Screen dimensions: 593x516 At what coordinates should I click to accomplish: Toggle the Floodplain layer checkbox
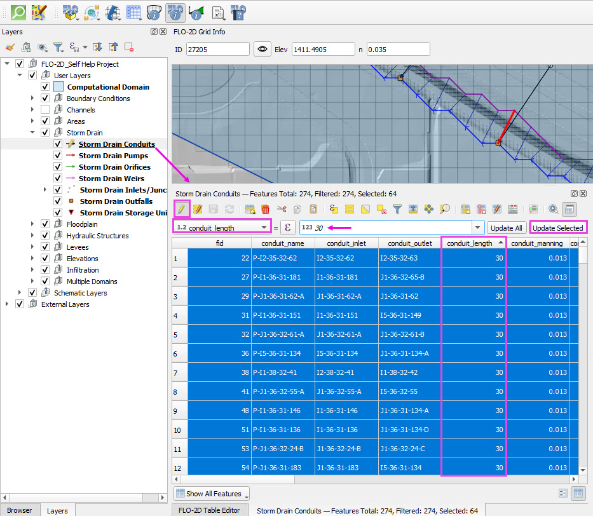(x=45, y=224)
